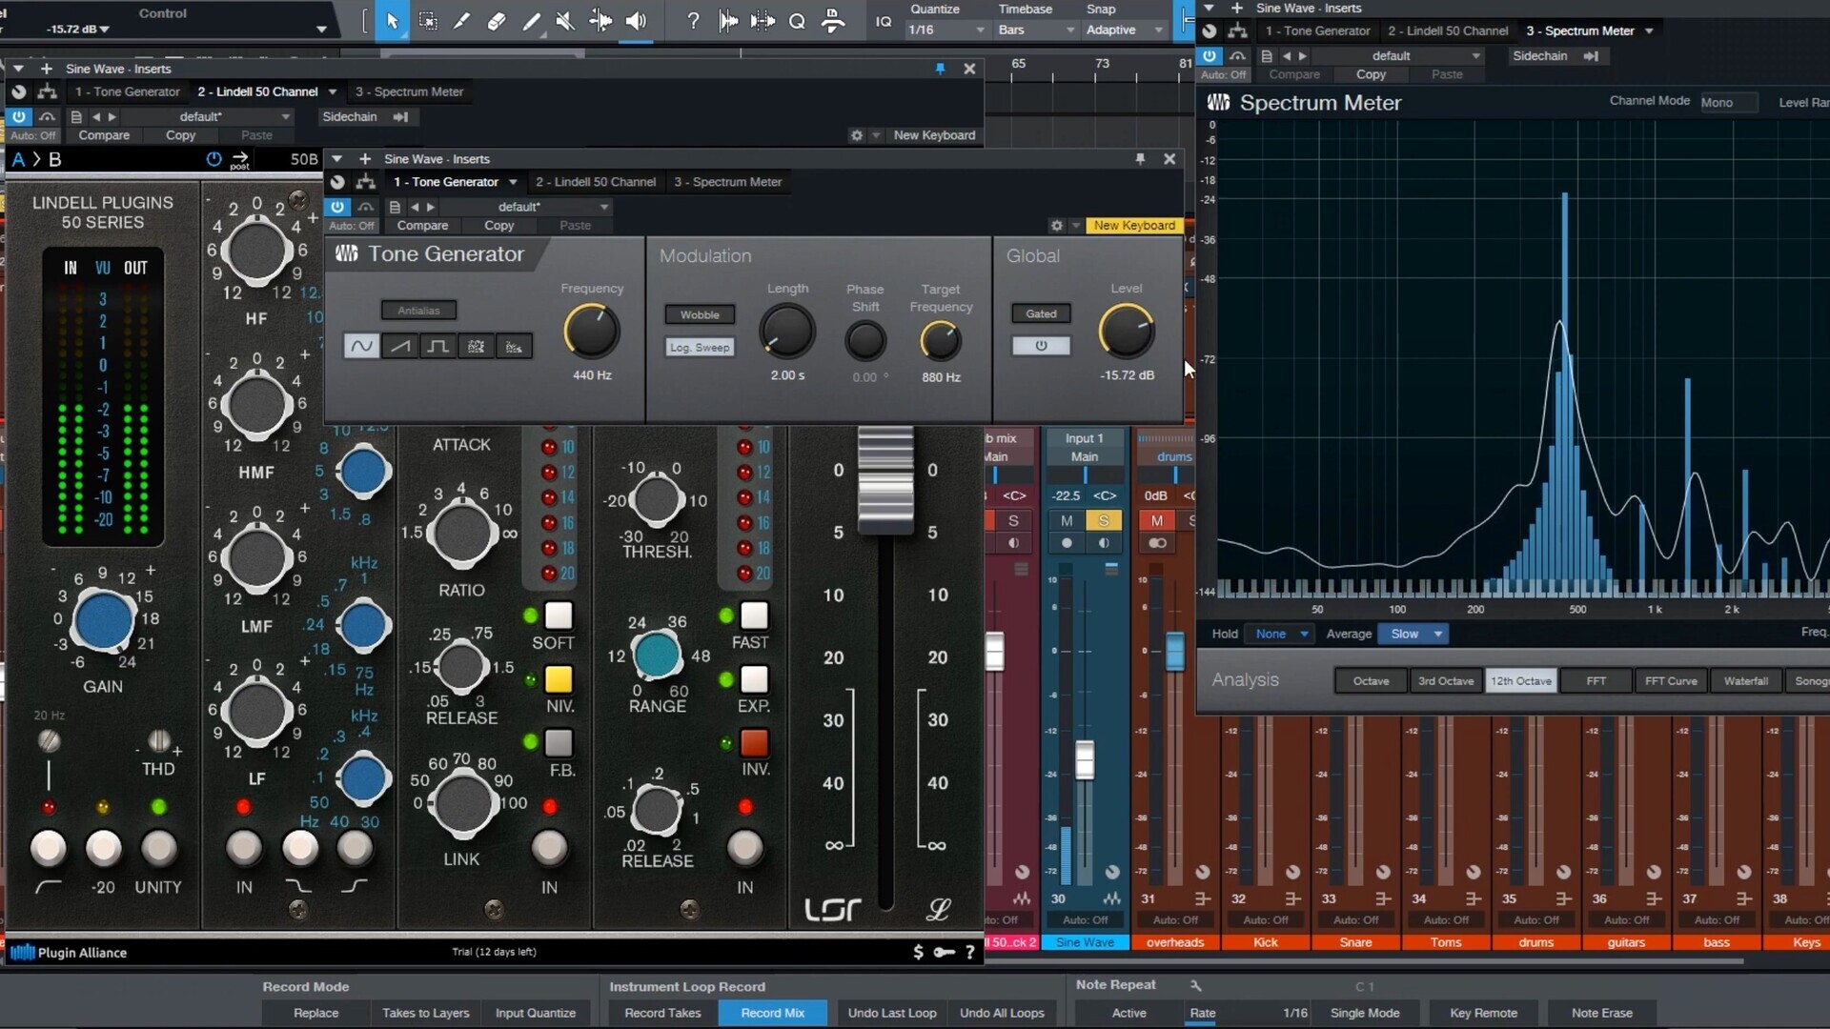Select Waterfall analysis mode

pos(1746,681)
